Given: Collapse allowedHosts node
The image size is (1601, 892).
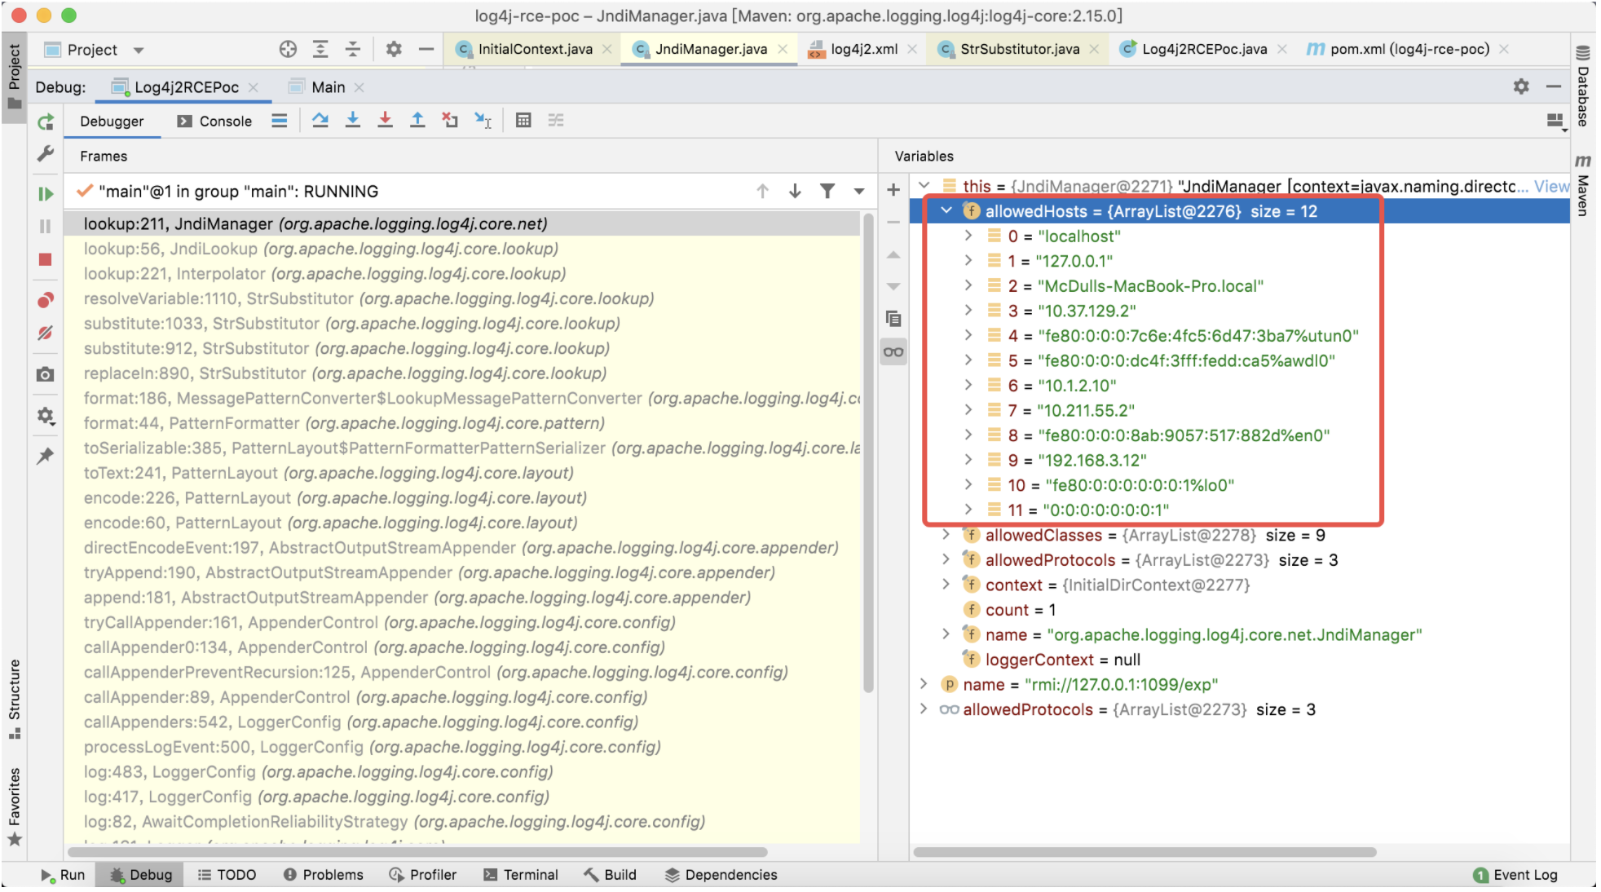Looking at the screenshot, I should (946, 211).
